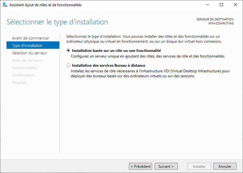Select the role-based or feature-based installation radio button
This screenshot has width=243, height=173.
click(68, 51)
